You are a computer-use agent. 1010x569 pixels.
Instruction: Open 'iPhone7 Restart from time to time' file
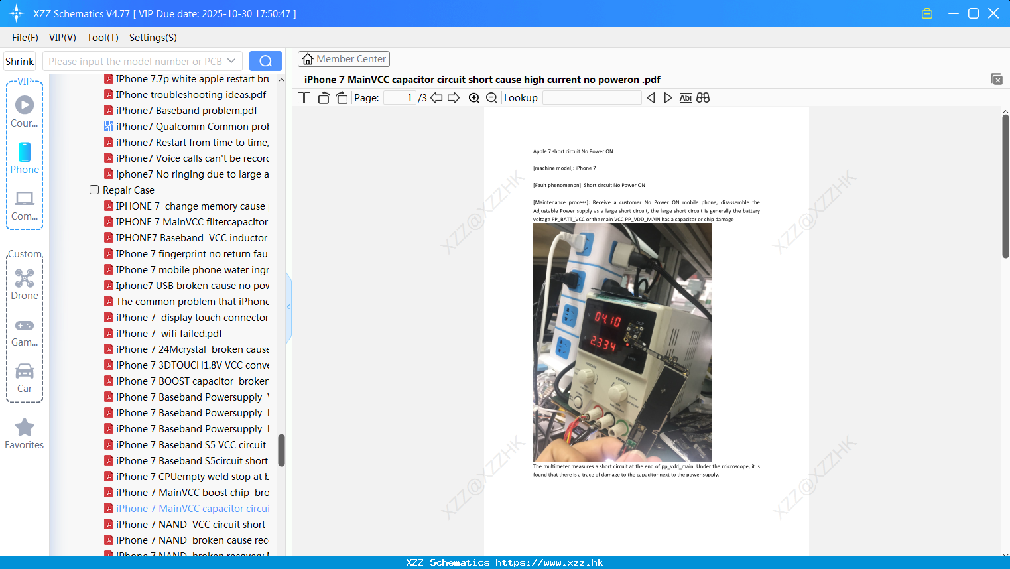click(186, 143)
